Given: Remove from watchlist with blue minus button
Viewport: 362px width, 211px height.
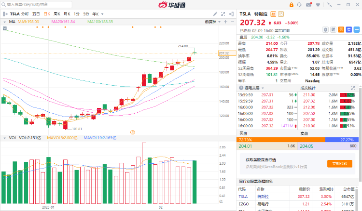Looking at the screenshot, I should tap(357, 29).
